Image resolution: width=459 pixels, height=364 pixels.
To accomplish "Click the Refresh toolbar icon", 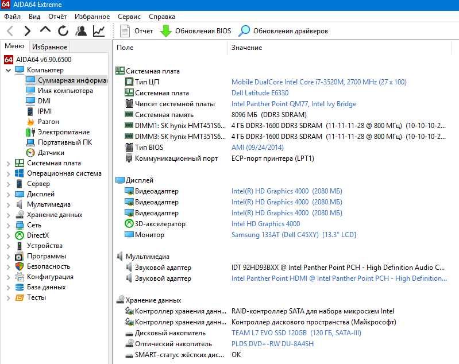I will 63,31.
